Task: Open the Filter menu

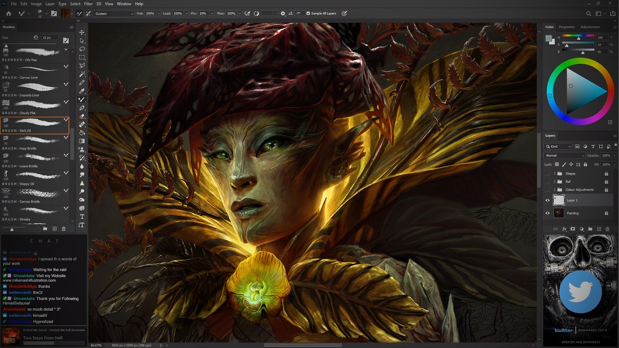Action: tap(88, 4)
